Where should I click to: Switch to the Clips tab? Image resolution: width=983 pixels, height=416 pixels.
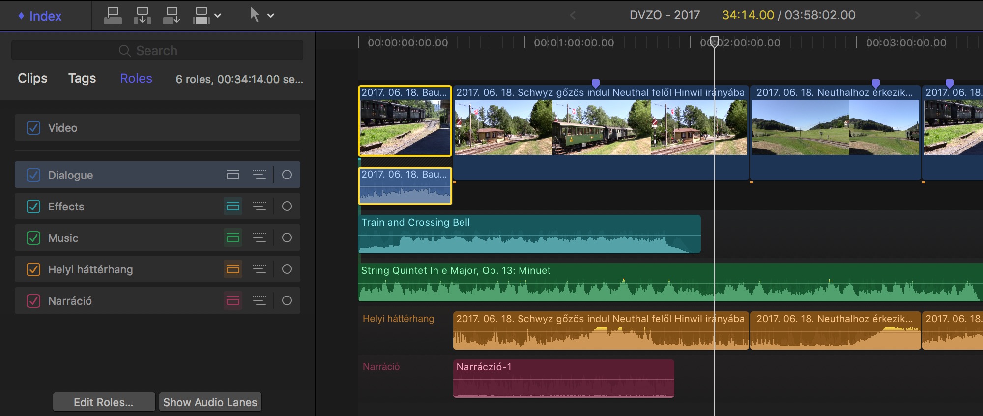tap(32, 78)
